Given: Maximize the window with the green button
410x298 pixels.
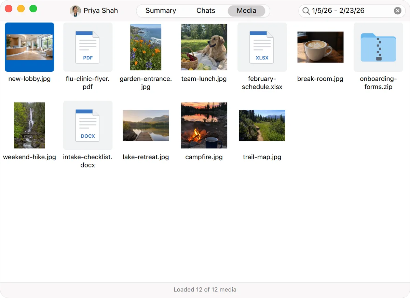Looking at the screenshot, I should [33, 9].
